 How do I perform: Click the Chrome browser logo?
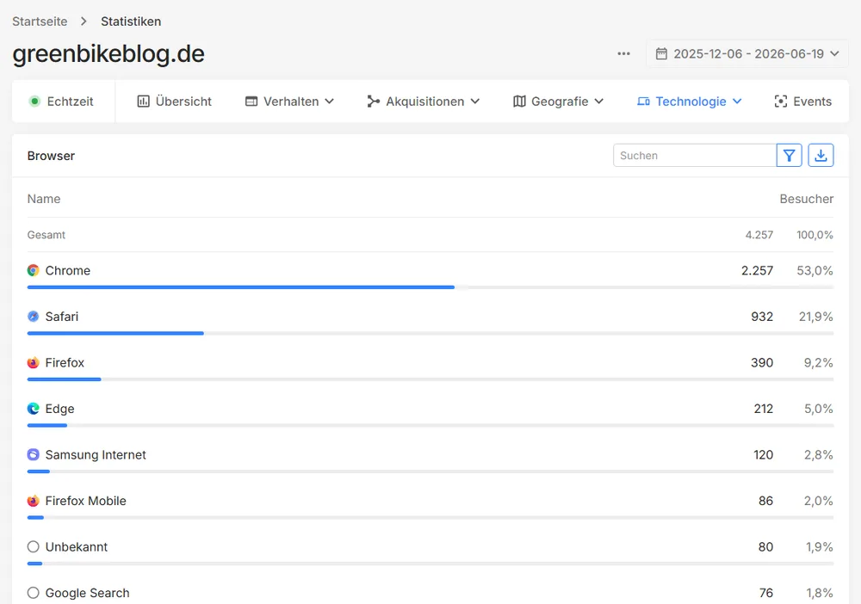click(34, 270)
